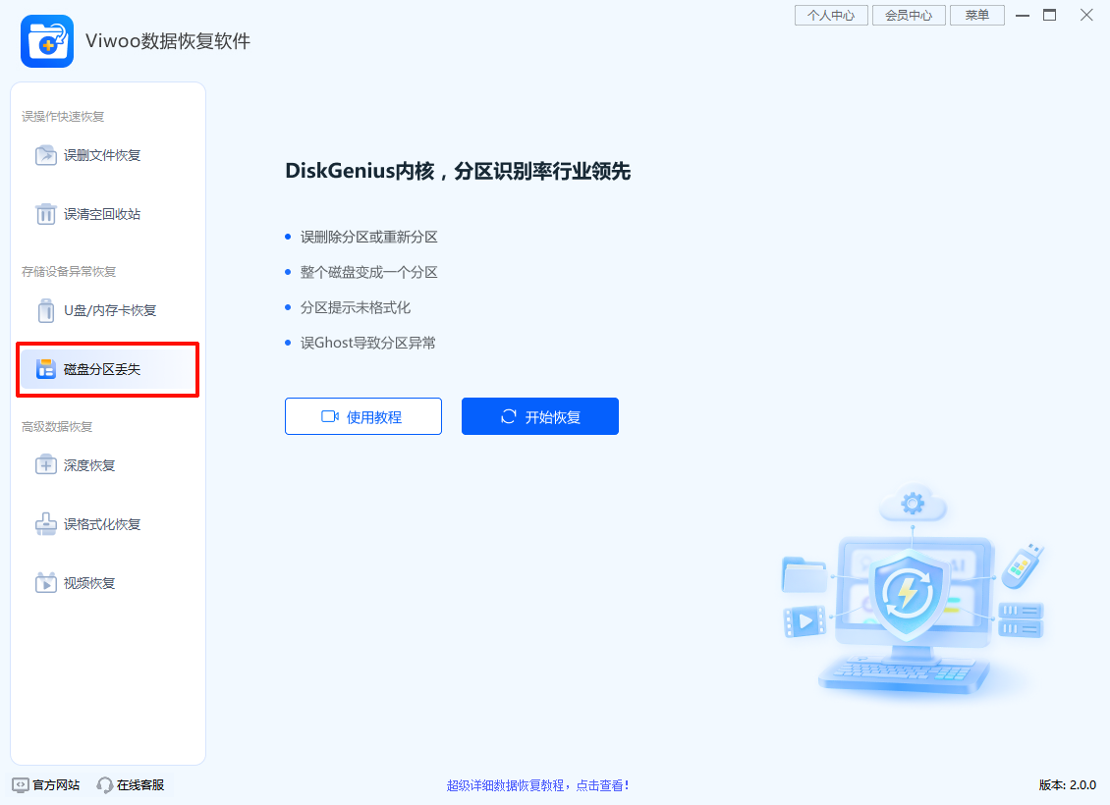Select the 误删文件恢复 (deleted file recovery) icon

coord(45,155)
